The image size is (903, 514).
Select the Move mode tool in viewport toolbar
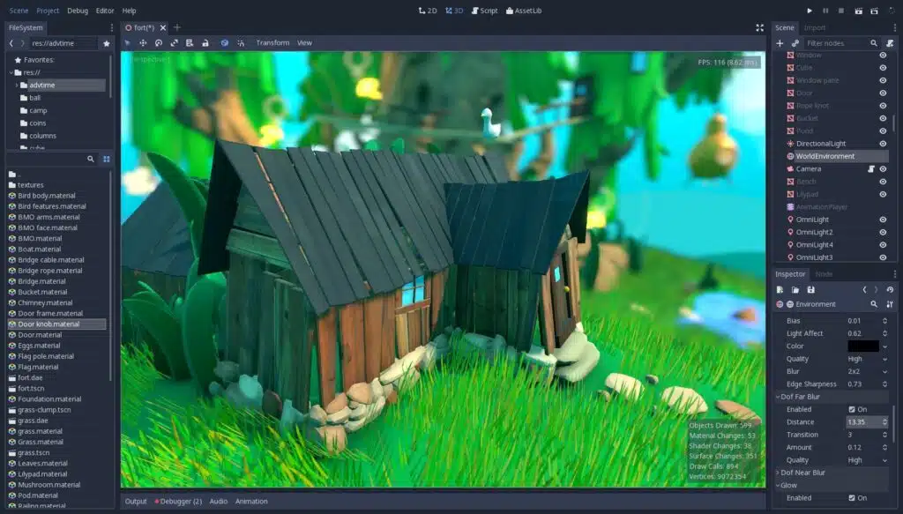tap(143, 42)
